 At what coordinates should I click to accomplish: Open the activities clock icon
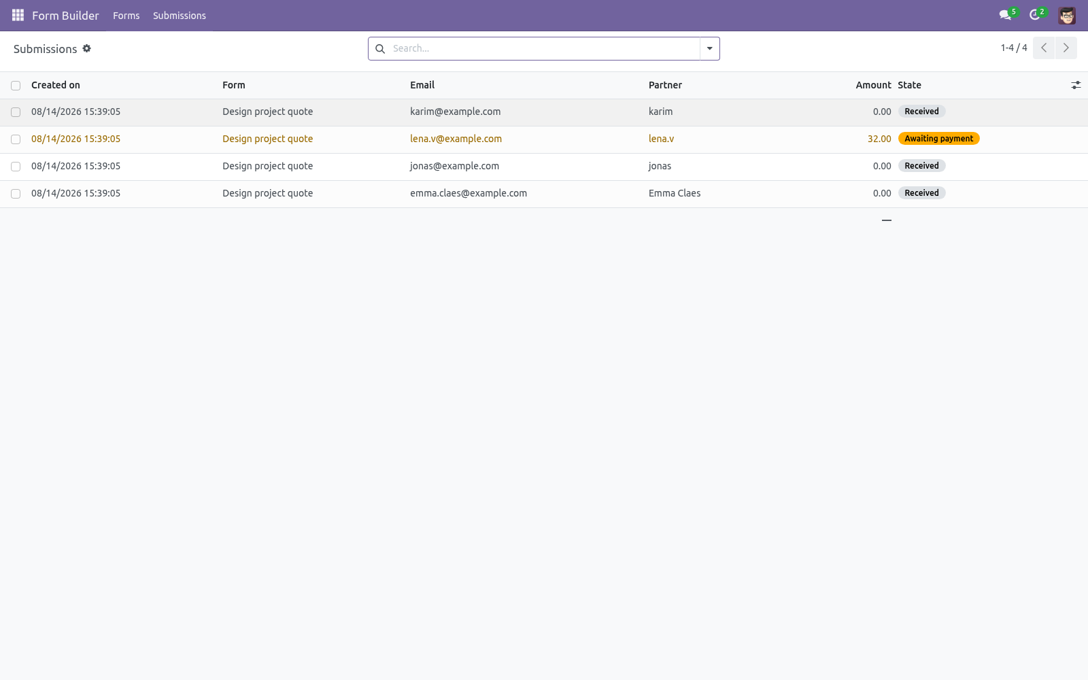[x=1035, y=15]
